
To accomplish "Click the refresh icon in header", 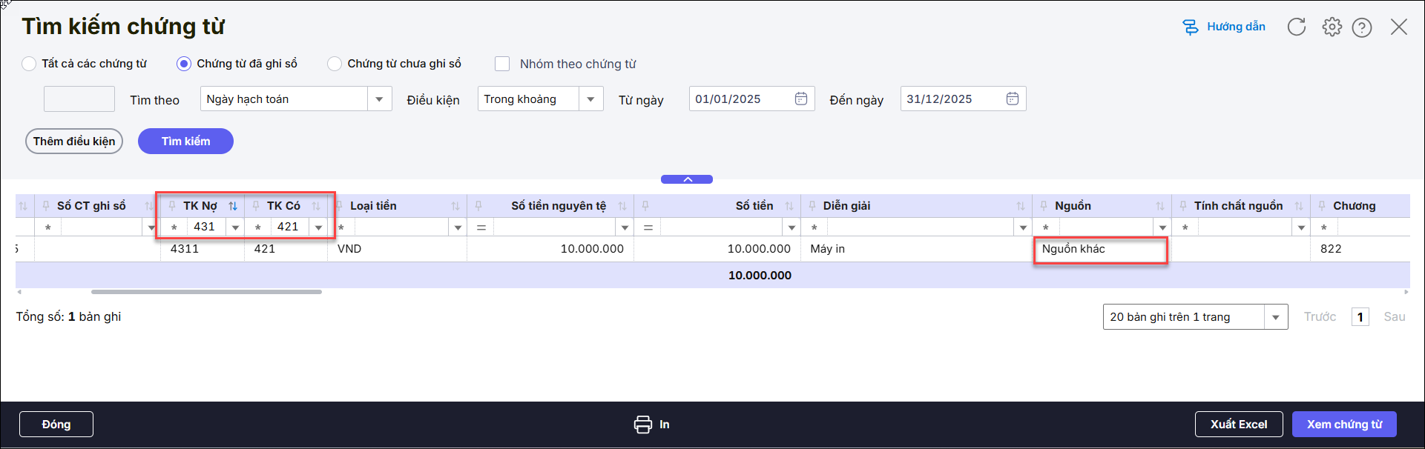I will tap(1296, 27).
